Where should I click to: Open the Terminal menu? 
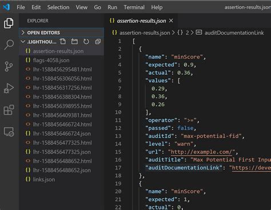134,7
